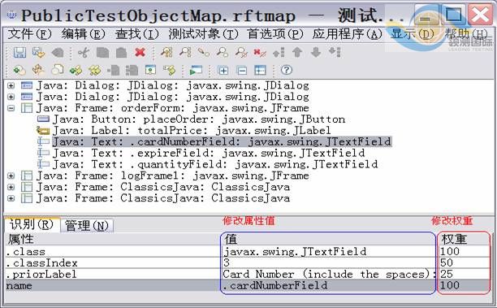Viewport: 497px width, 308px height.
Task: Click the plain gray down arrow icon
Action: coord(316,52)
